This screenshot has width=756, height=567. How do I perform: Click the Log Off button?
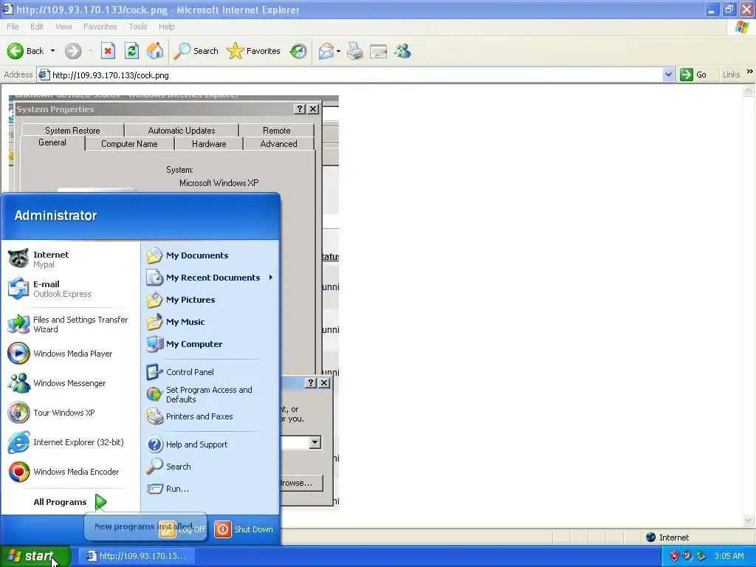pyautogui.click(x=183, y=529)
